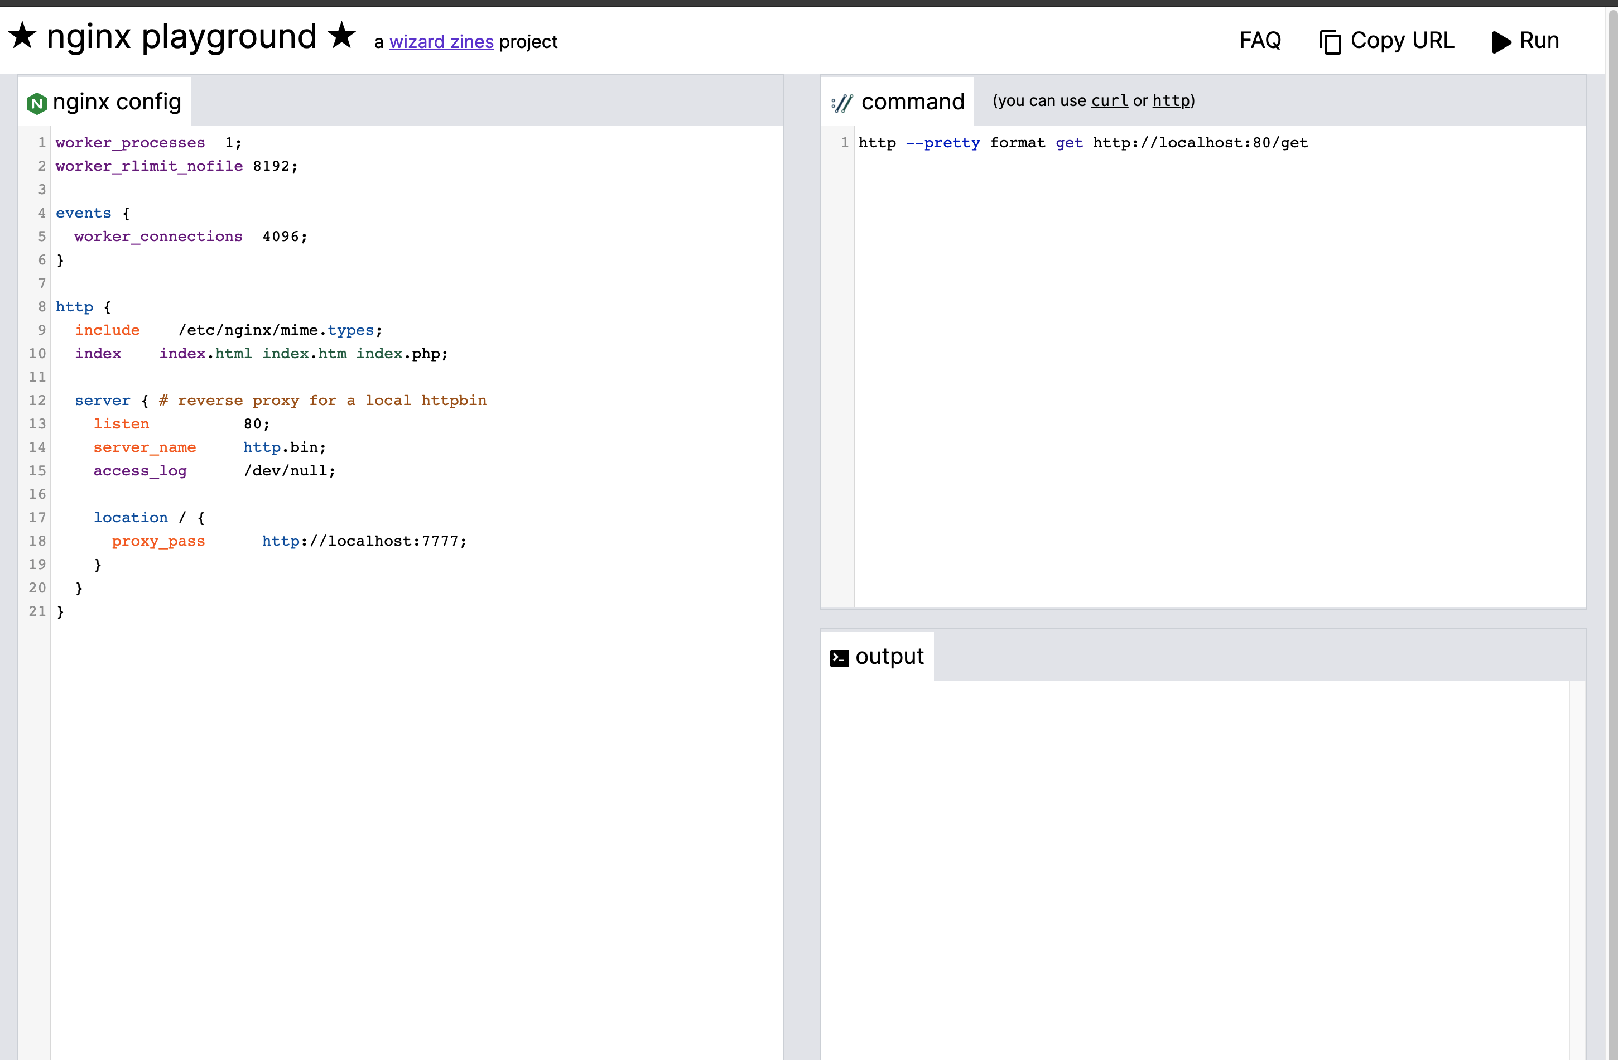
Task: Open the http tool link
Action: 1171,100
